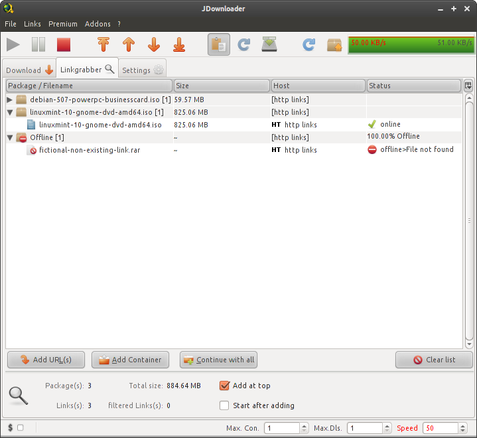The height and width of the screenshot is (438, 477).
Task: Collapse the Offline package
Action: (x=10, y=137)
